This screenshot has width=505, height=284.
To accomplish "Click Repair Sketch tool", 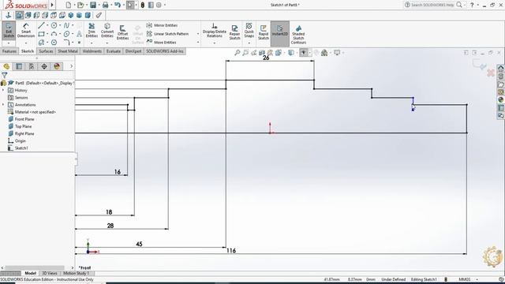I will pos(234,32).
